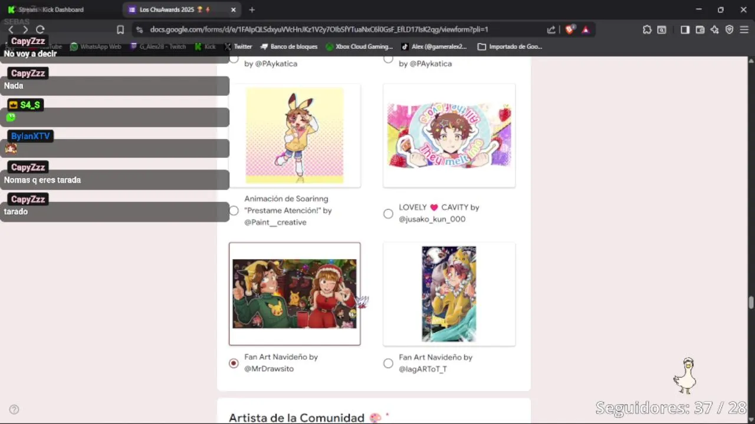Open the Banco de bloques bookmark
The width and height of the screenshot is (755, 424).
pos(288,47)
